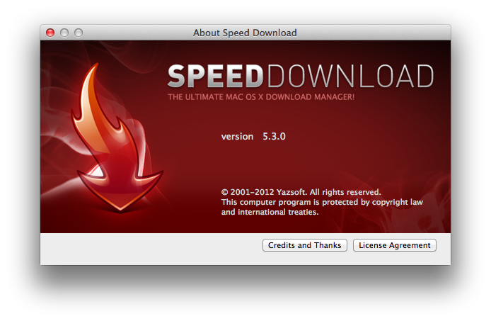Click the gray minimize button in title bar
Image resolution: width=491 pixels, height=321 pixels.
64,33
